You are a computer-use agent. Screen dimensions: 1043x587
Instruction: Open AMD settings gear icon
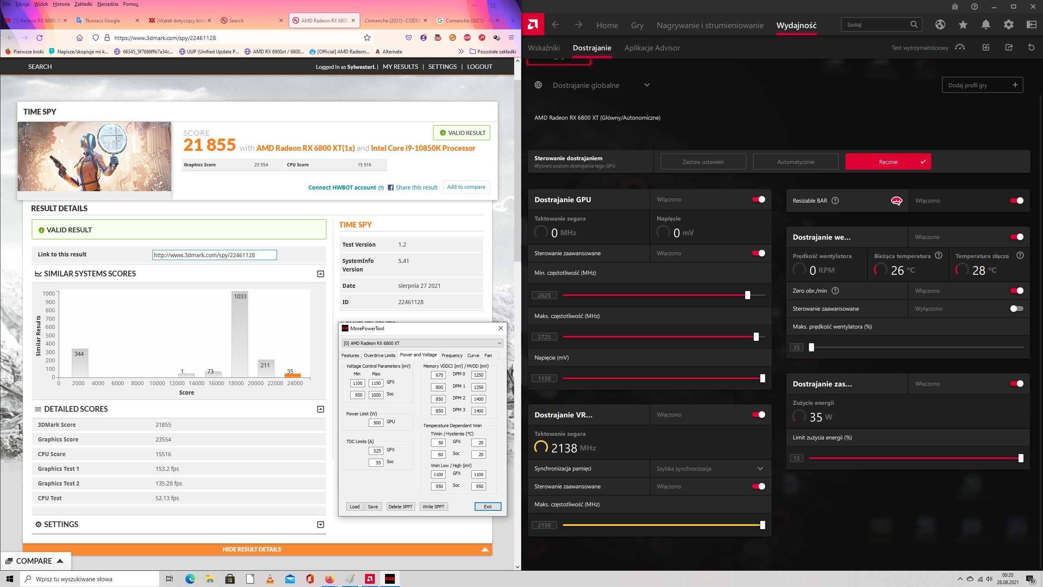(1008, 25)
